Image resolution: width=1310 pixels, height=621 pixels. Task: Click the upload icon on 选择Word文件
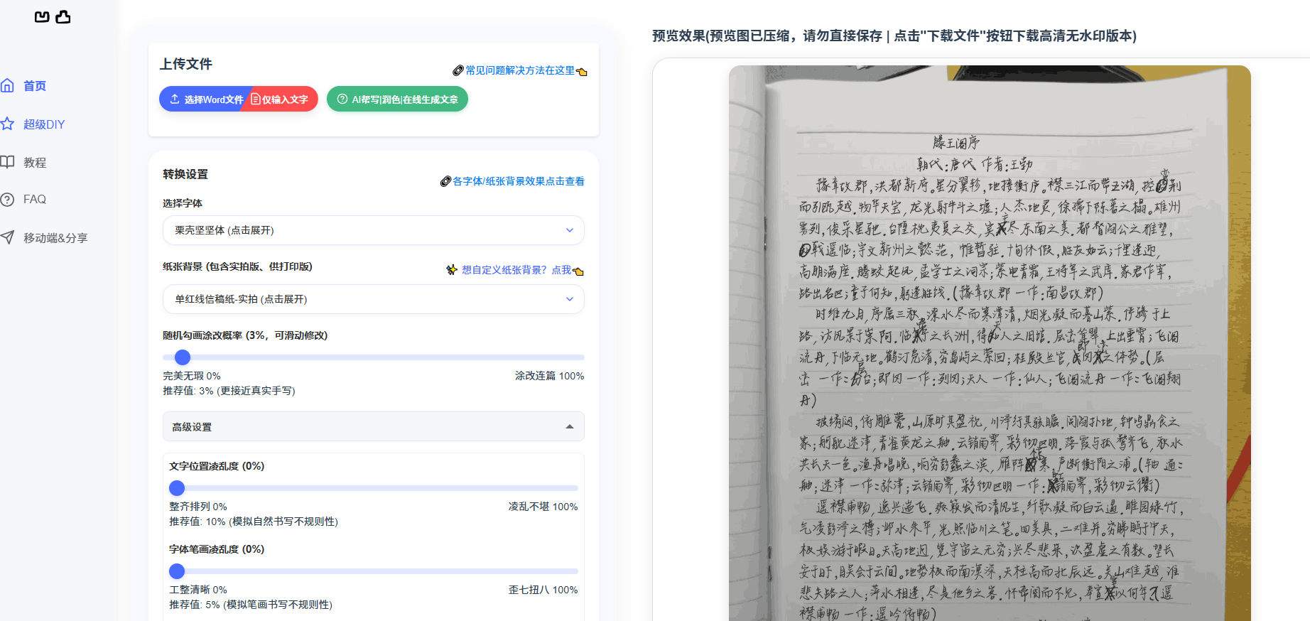click(x=175, y=99)
